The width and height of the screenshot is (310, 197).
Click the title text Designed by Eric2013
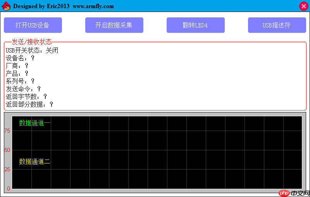(41, 6)
